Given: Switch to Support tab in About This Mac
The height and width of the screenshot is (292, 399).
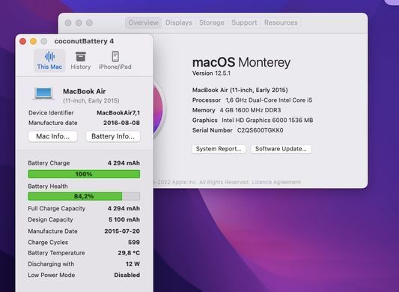Looking at the screenshot, I should pos(244,22).
